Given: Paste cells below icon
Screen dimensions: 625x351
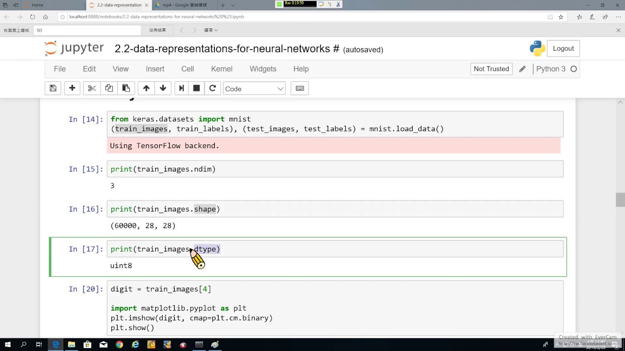Looking at the screenshot, I should point(126,88).
